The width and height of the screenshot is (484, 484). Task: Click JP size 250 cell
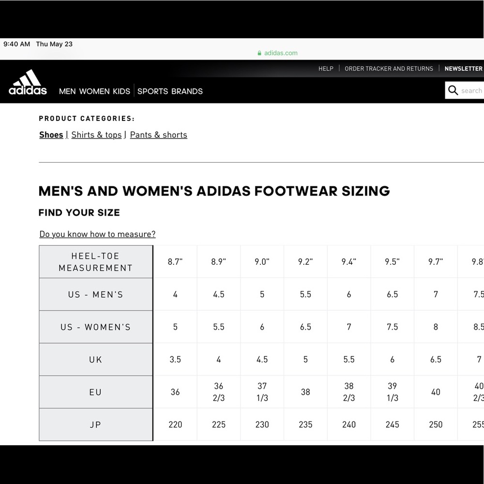[x=436, y=425]
